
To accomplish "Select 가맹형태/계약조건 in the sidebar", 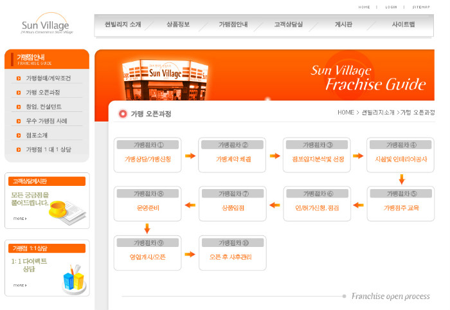I will pyautogui.click(x=48, y=78).
